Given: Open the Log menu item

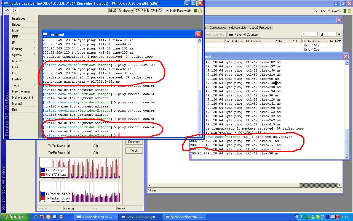Looking at the screenshot, I should [15, 73].
